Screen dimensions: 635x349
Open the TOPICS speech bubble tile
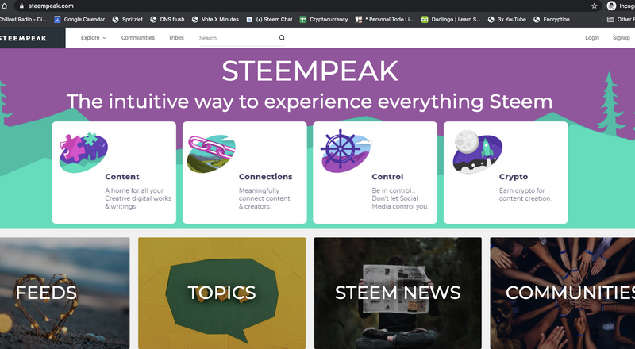222,293
